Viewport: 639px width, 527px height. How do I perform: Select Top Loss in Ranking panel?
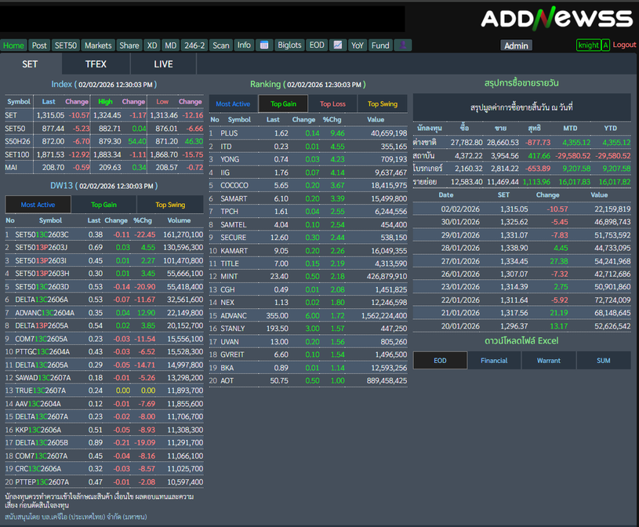332,104
